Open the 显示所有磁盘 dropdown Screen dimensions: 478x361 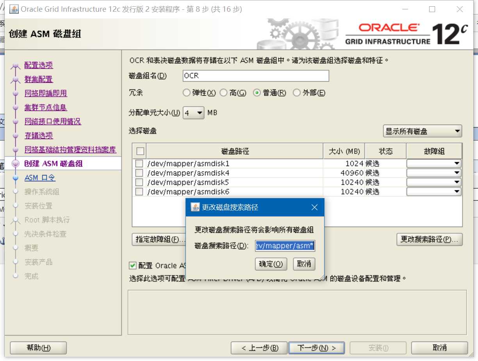click(423, 131)
